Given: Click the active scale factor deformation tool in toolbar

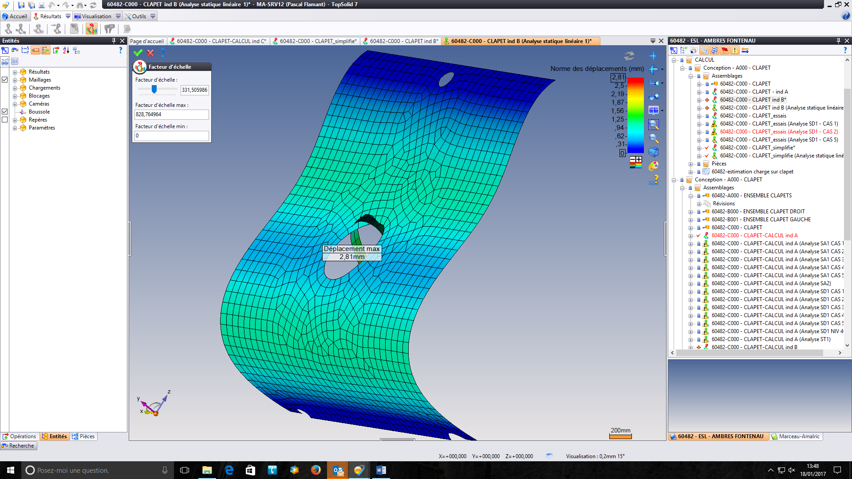Looking at the screenshot, I should coord(92,29).
